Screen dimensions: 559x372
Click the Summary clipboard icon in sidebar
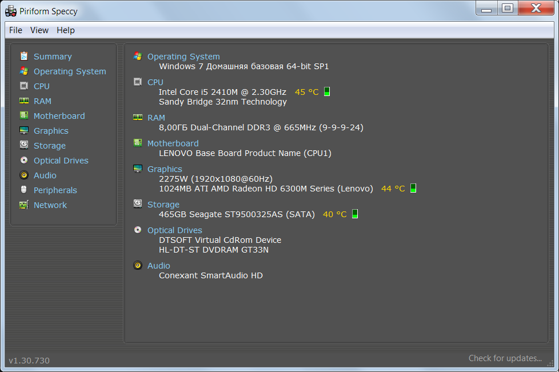pos(23,56)
